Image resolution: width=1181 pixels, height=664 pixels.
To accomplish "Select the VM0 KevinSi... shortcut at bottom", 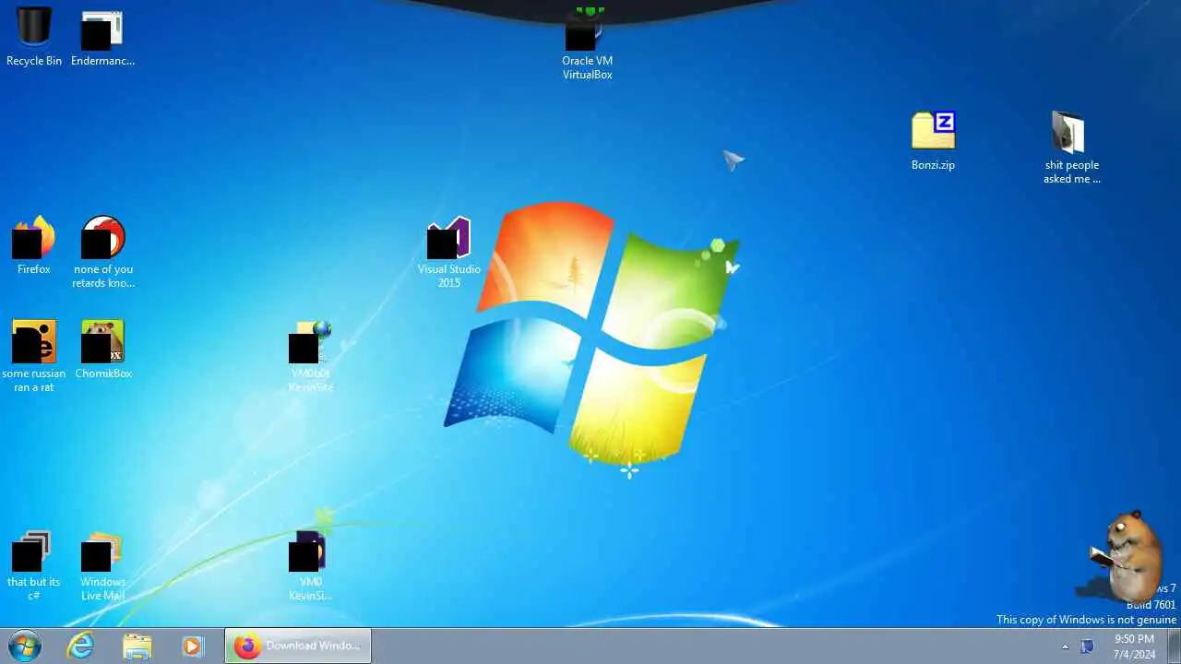I will [x=311, y=565].
